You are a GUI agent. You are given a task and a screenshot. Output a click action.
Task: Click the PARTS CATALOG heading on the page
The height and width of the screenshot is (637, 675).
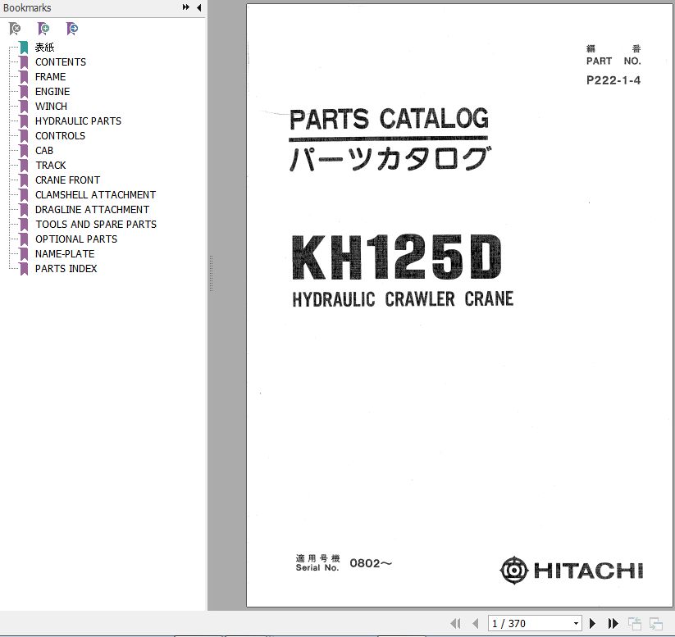point(389,119)
